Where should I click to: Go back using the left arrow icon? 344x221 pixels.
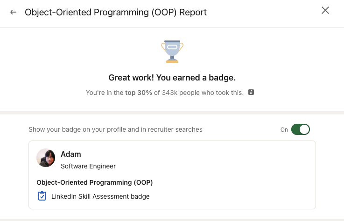pyautogui.click(x=13, y=12)
